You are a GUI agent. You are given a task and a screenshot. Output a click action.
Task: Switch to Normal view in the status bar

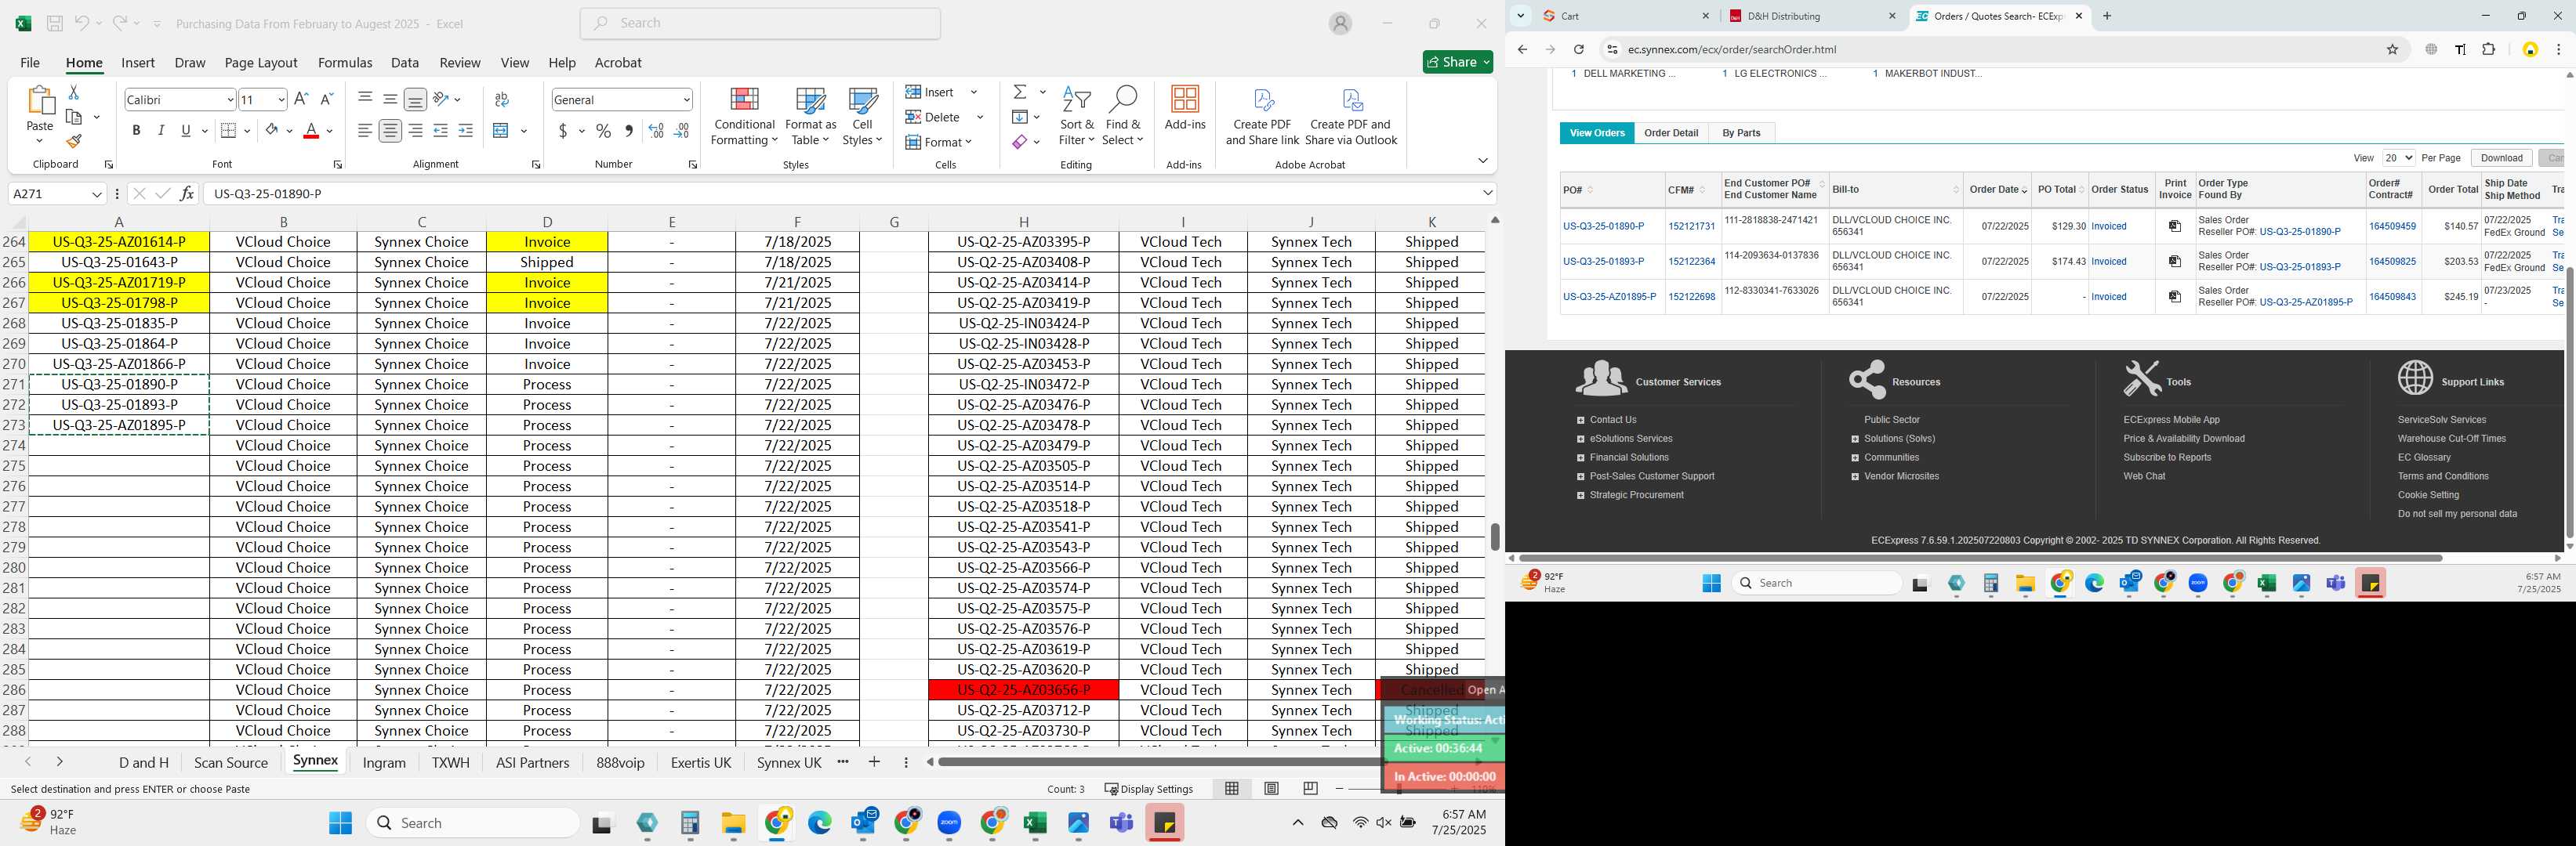click(1232, 788)
